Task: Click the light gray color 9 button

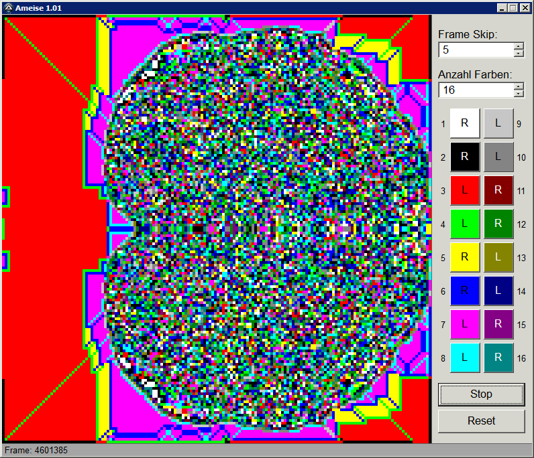Action: 498,123
